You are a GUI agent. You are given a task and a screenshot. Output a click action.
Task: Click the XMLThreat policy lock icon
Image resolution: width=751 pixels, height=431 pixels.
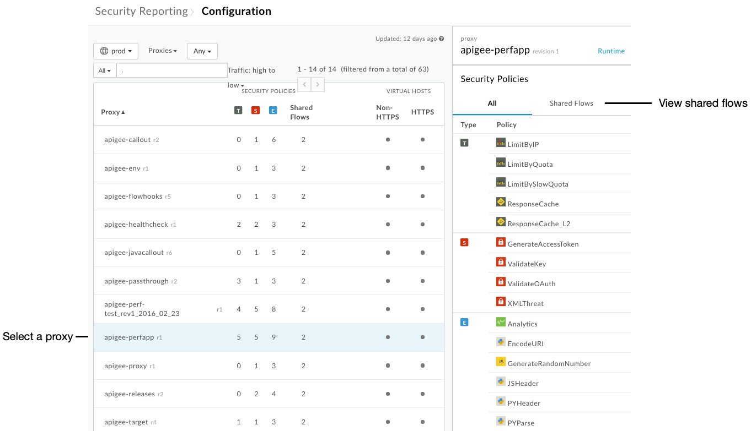pos(501,301)
